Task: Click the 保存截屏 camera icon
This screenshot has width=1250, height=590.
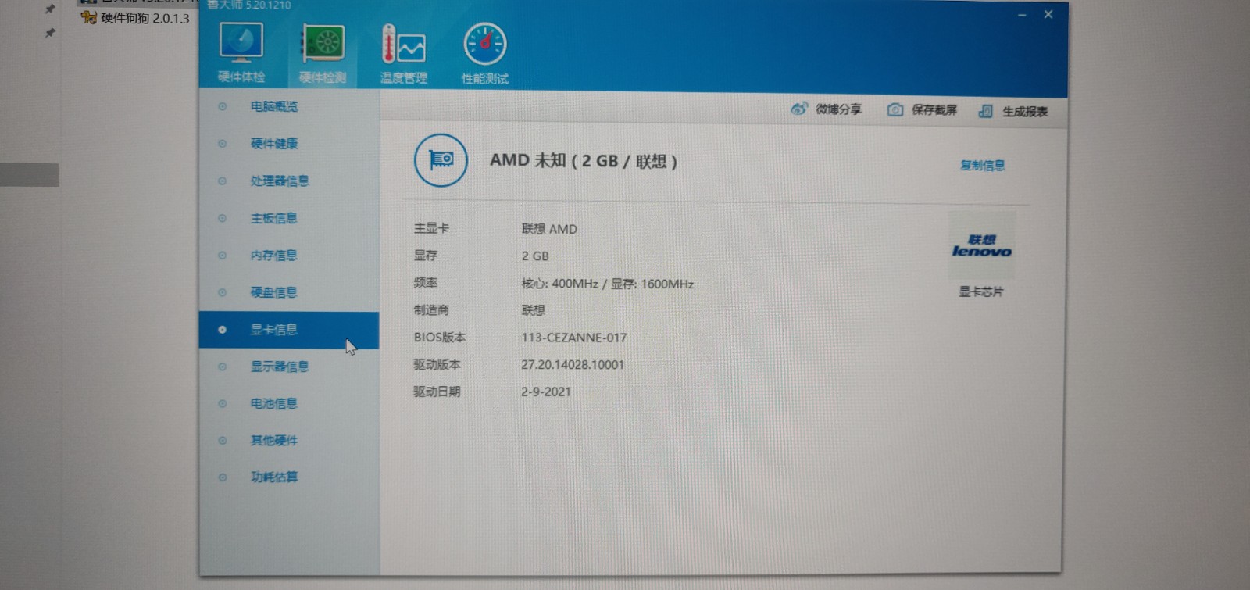Action: click(895, 109)
